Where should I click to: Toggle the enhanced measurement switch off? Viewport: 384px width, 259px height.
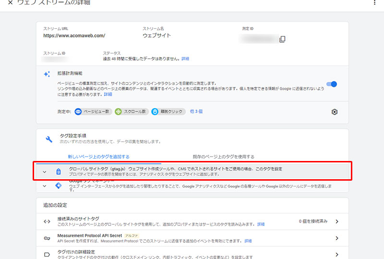click(332, 84)
